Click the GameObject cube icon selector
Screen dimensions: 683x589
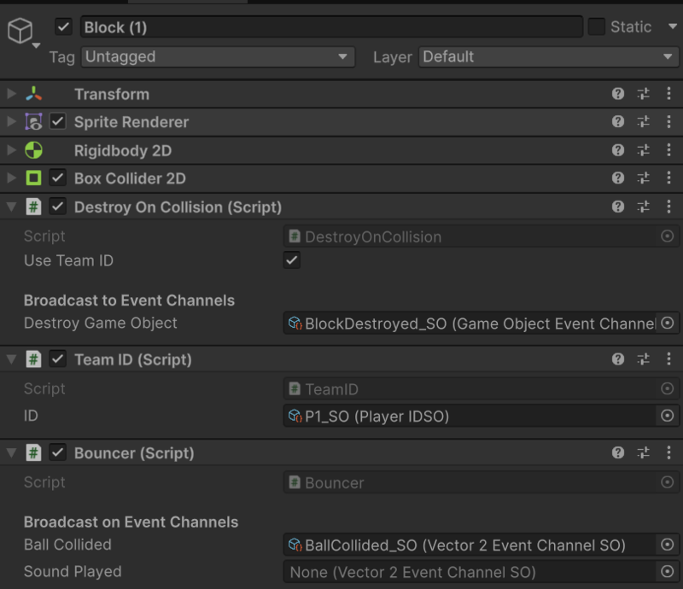click(x=22, y=32)
